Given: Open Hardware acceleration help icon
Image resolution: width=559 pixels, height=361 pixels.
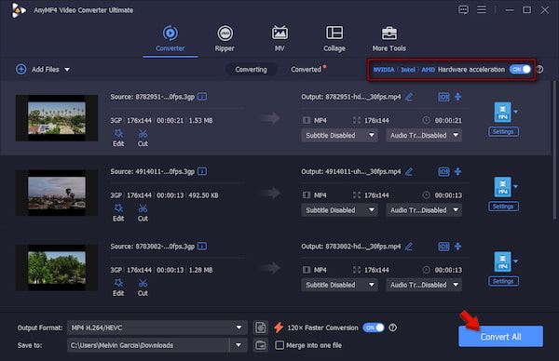Looking at the screenshot, I should 540,69.
